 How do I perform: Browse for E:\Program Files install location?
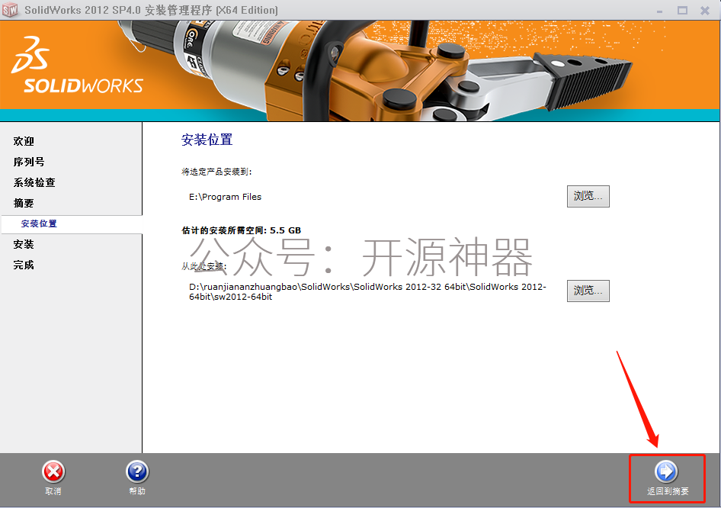tap(588, 197)
